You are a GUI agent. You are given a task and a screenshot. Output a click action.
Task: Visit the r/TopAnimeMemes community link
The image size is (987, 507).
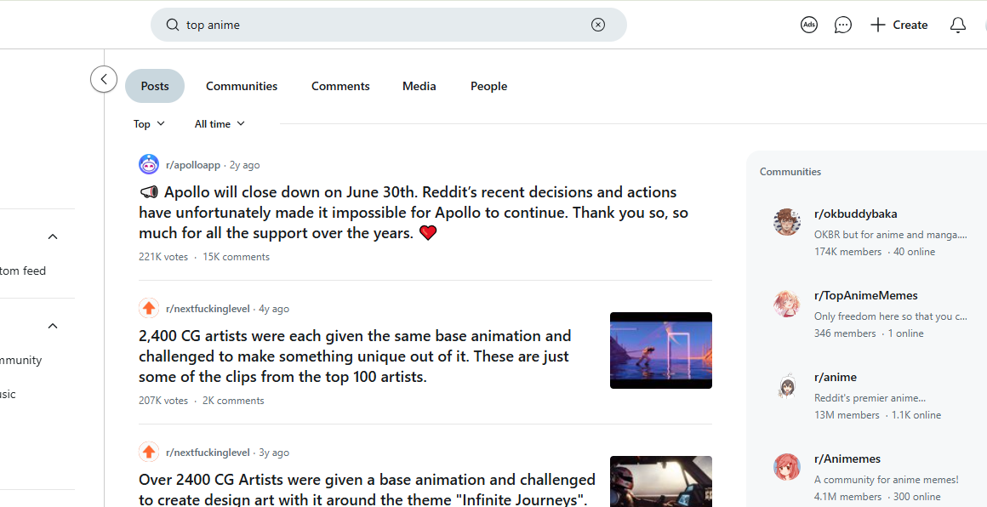pyautogui.click(x=866, y=295)
